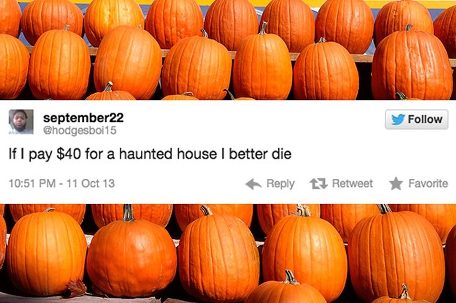The width and height of the screenshot is (456, 303).
Task: Click the reply arrow icon
Action: [253, 184]
